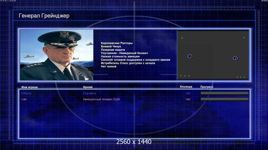Click the 'Прогресс' column header
Viewport: 268px width, 150px height.
point(207,87)
